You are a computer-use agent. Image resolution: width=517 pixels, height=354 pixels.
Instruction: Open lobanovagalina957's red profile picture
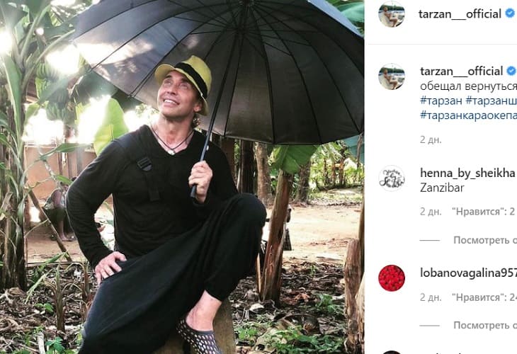(x=391, y=278)
